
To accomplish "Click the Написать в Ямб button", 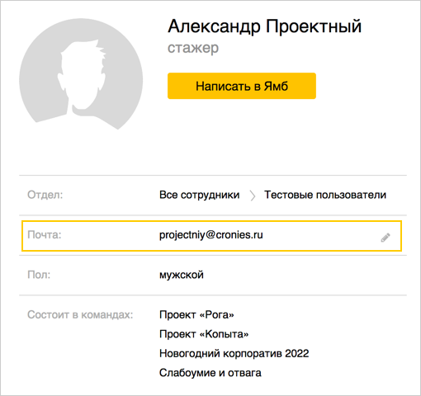I will 242,86.
